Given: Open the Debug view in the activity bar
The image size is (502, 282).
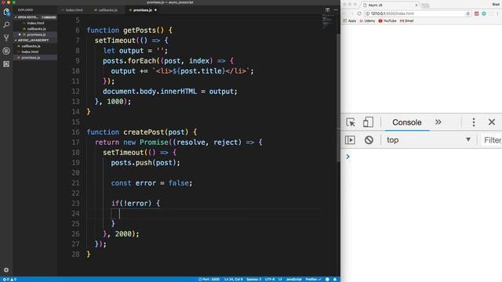Looking at the screenshot, I should 6,51.
